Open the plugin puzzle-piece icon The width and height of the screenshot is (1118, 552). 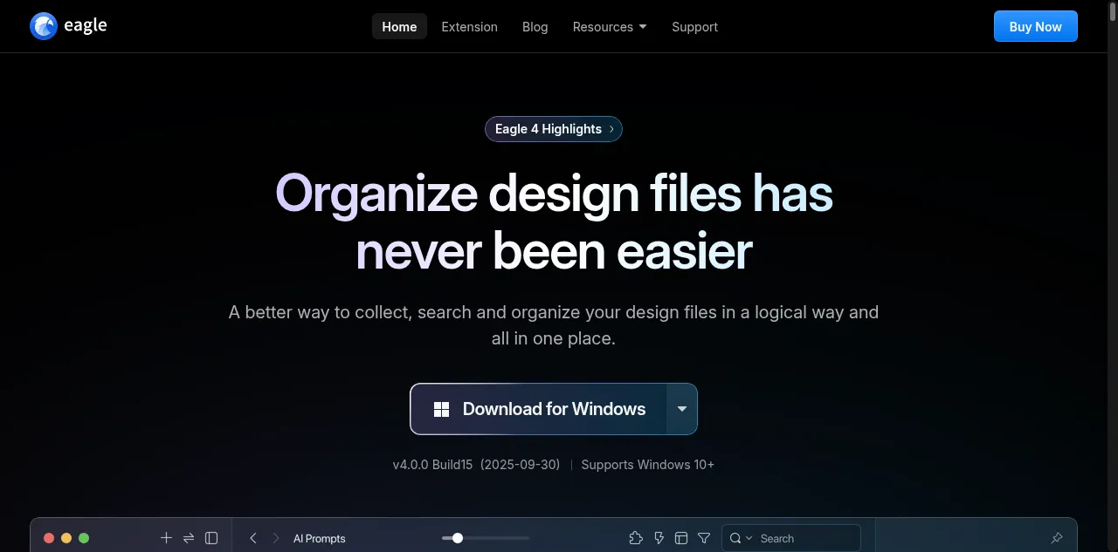click(x=636, y=538)
